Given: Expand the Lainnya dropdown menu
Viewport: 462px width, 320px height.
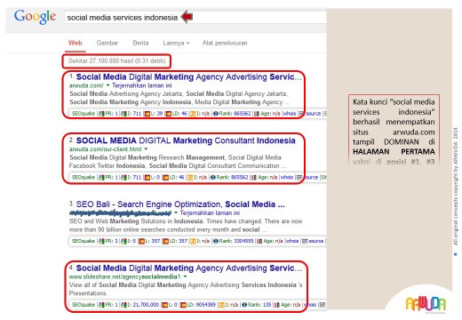Looking at the screenshot, I should click(176, 43).
